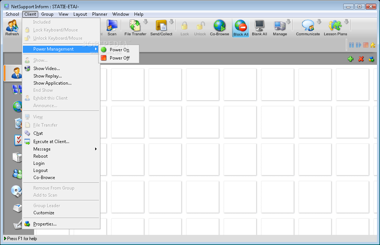Image resolution: width=380 pixels, height=245 pixels.
Task: Select the checklist survey sidebar icon
Action: 18,140
